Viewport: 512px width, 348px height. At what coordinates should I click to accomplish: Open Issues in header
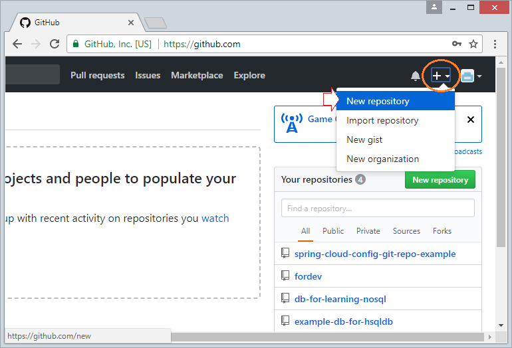(148, 75)
